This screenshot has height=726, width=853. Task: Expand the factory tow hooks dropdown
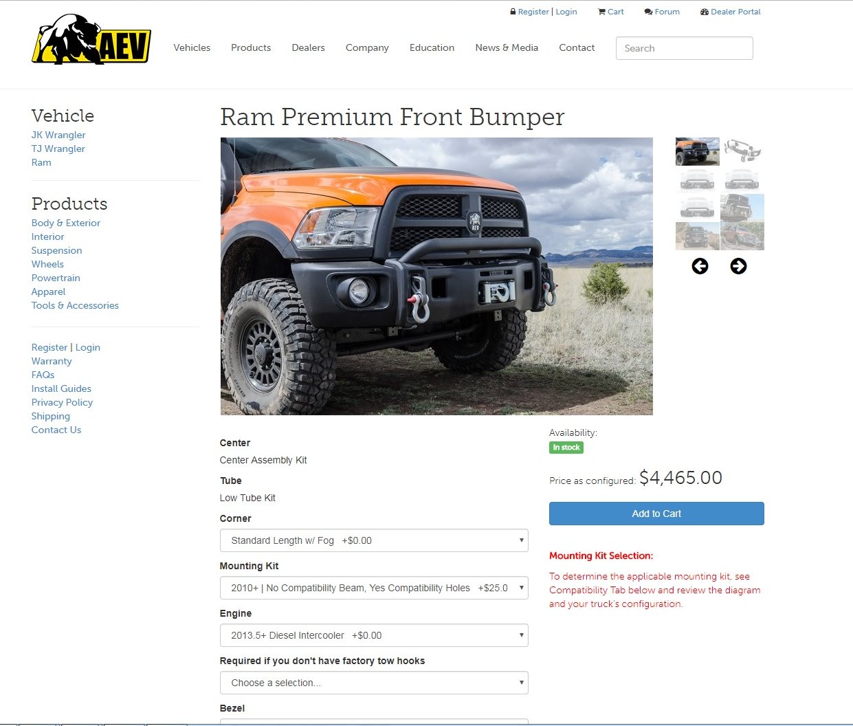pyautogui.click(x=374, y=683)
